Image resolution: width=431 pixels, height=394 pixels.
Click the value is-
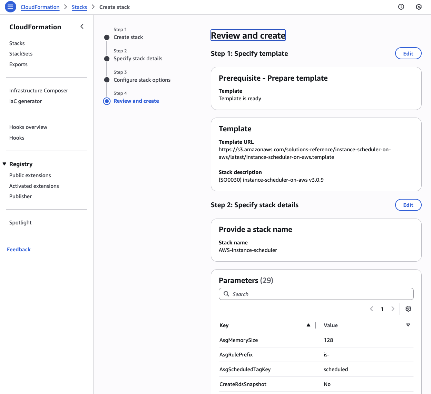[x=326, y=355]
